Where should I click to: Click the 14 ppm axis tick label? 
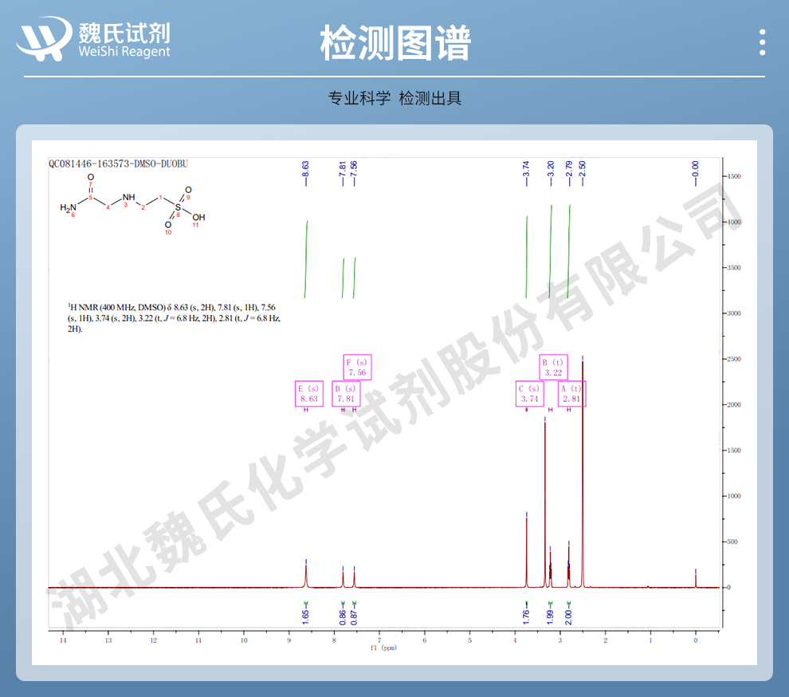point(63,640)
